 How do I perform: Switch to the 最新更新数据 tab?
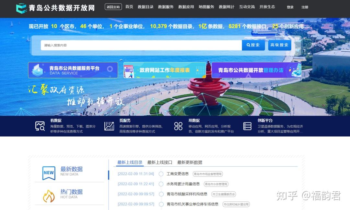pos(190,163)
